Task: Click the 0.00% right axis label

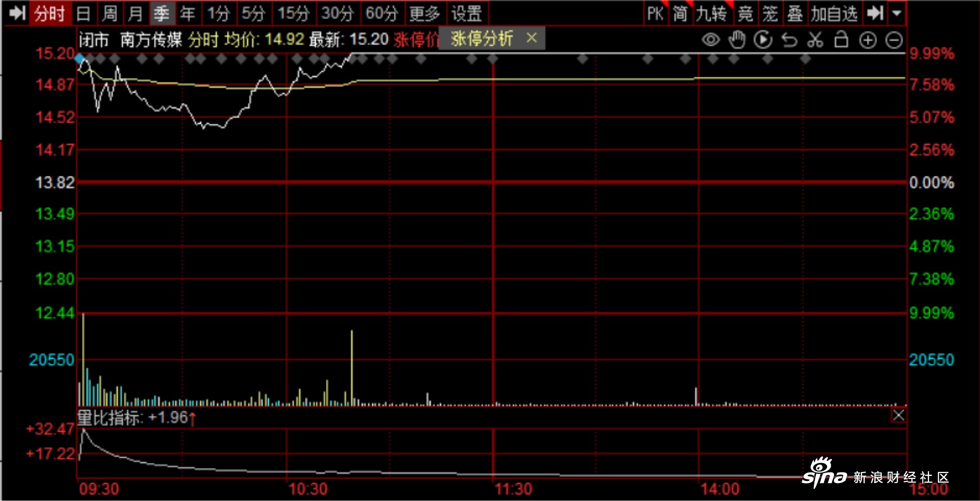Action: pos(932,182)
